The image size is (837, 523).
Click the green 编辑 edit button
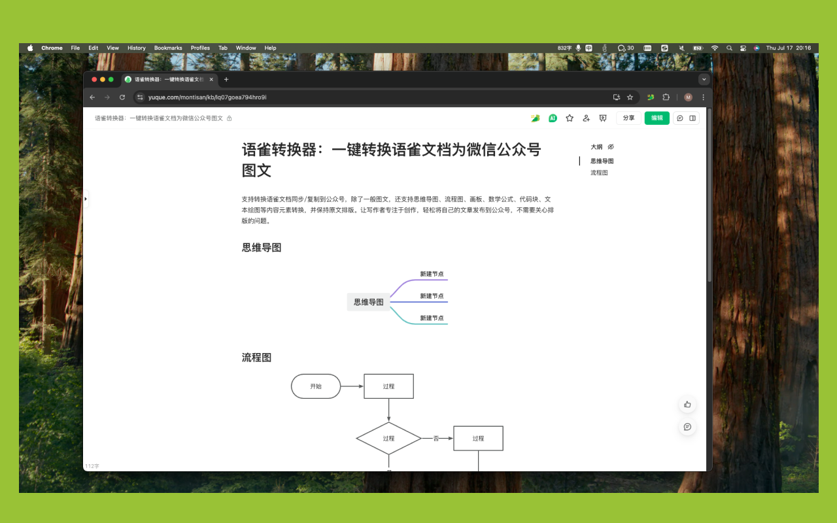(x=657, y=118)
